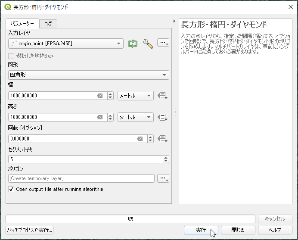Collapse help panel with arrow
This screenshot has width=298, height=240.
pyautogui.click(x=174, y=21)
